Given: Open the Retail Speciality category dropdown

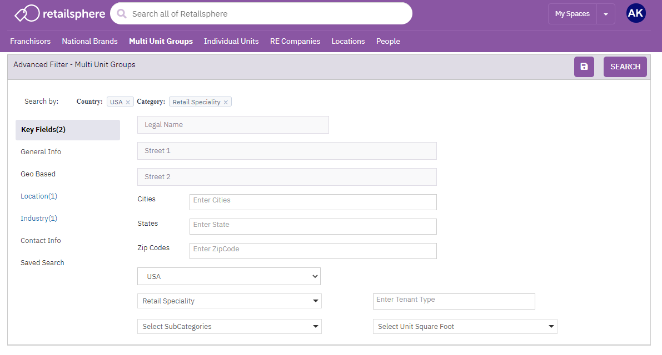Looking at the screenshot, I should click(x=229, y=301).
